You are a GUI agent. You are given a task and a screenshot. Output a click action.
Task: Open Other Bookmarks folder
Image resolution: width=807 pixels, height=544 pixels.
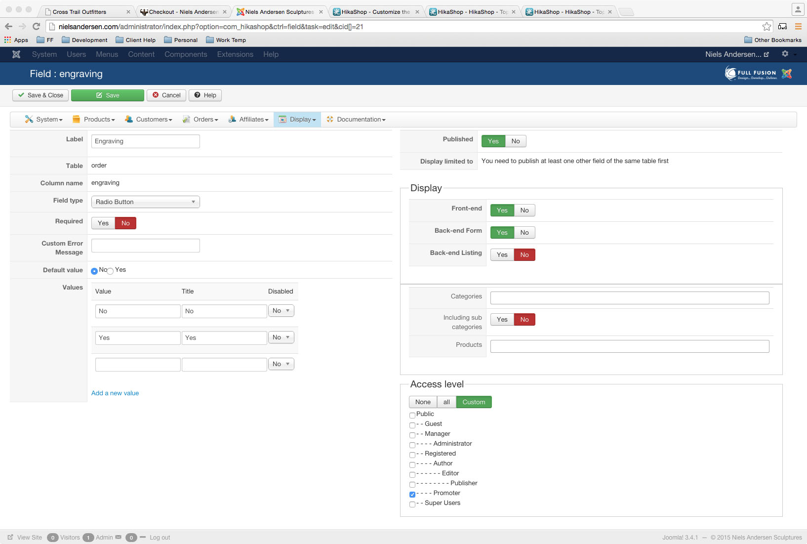(773, 40)
